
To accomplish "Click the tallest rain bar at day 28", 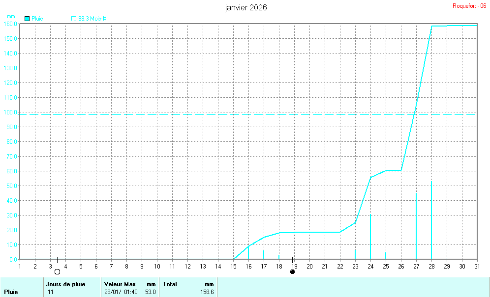I will click(431, 221).
